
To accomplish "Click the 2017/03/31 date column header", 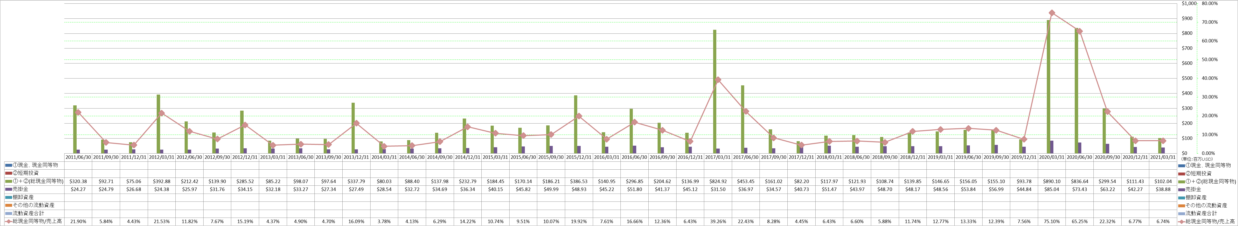I will pos(718,157).
